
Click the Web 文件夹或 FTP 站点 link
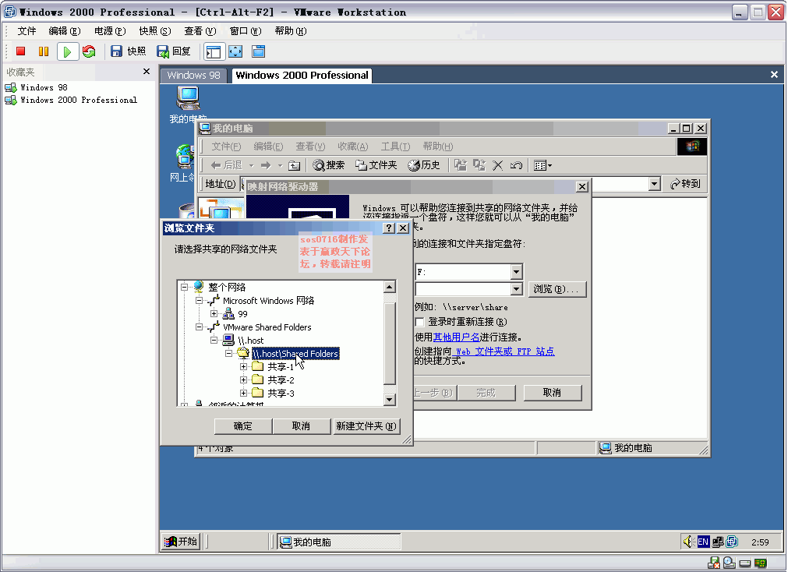click(x=505, y=351)
